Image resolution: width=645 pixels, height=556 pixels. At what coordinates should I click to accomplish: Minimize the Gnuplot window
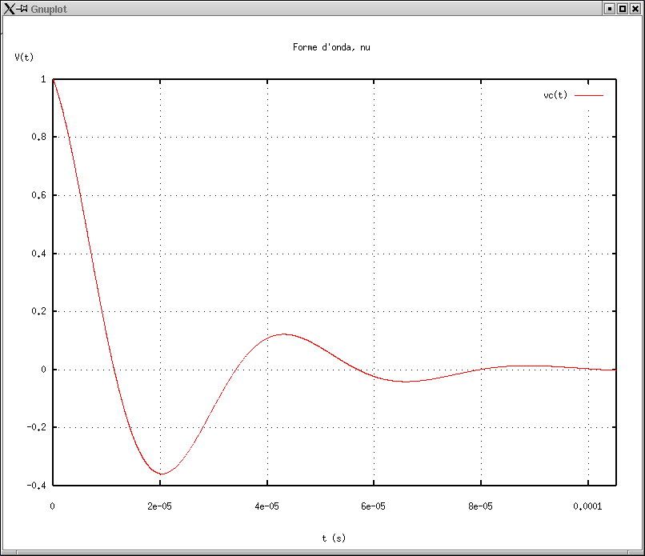coord(609,8)
